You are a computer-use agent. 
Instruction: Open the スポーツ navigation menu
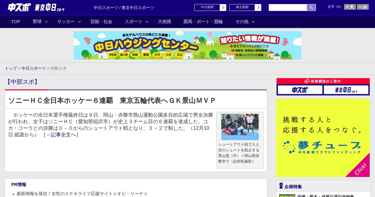[x=133, y=22]
